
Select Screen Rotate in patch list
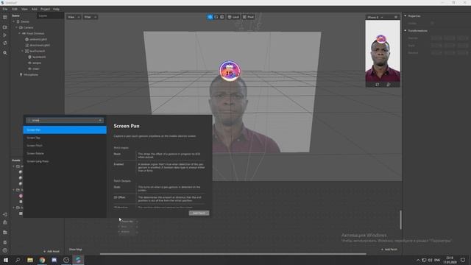coord(65,154)
